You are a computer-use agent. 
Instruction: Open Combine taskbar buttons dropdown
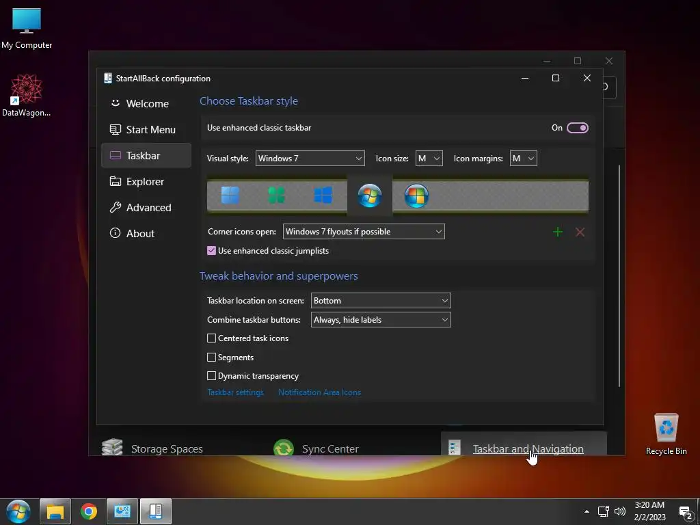click(381, 320)
